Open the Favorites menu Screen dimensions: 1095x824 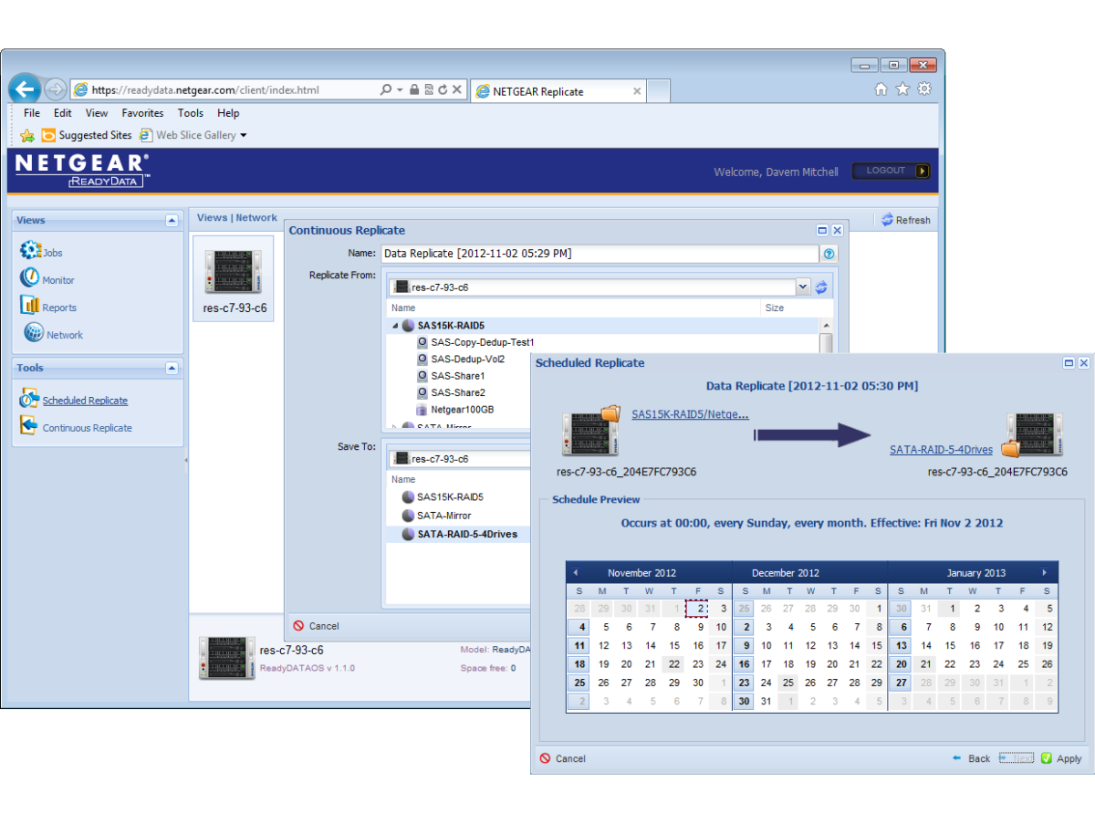(142, 113)
